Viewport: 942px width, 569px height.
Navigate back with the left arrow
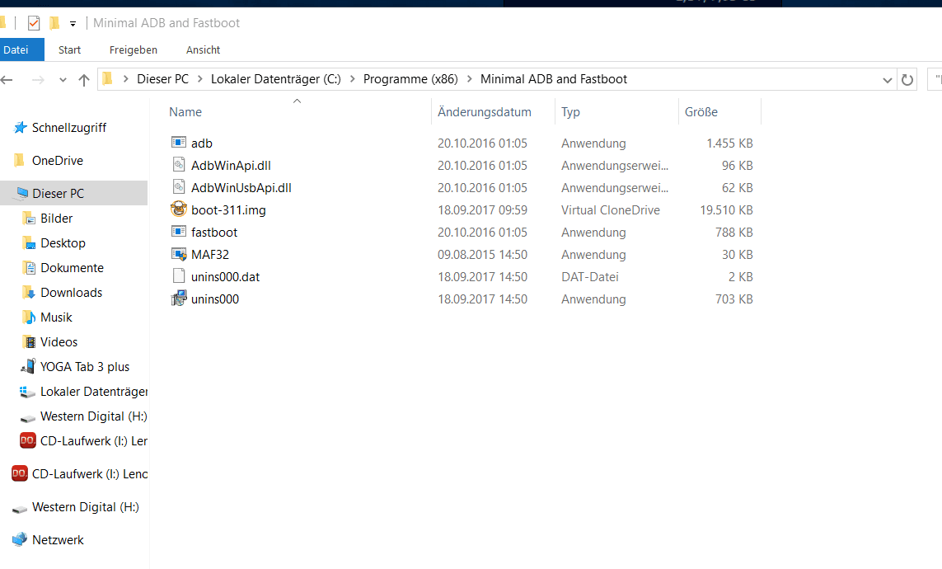click(x=7, y=79)
